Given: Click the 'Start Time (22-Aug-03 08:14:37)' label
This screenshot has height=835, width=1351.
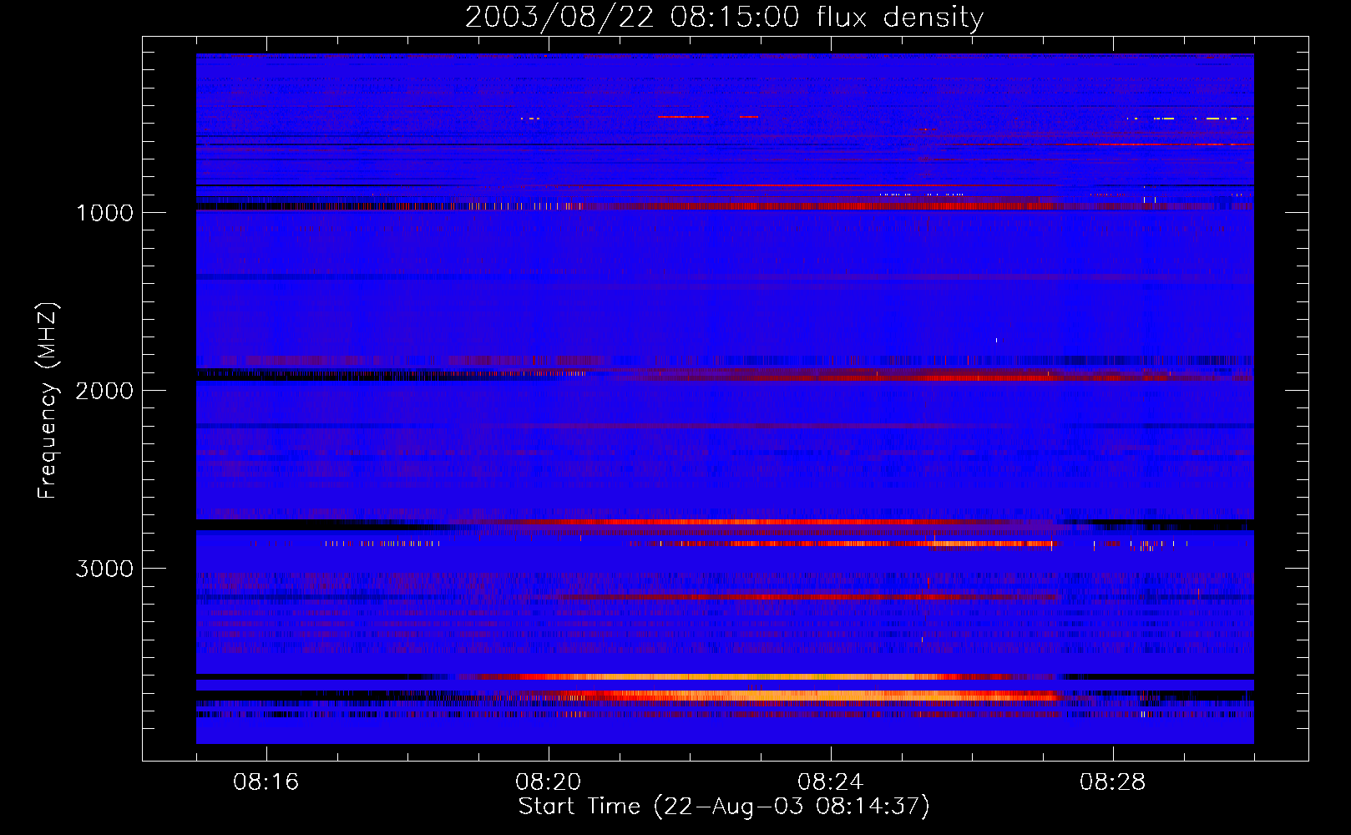Looking at the screenshot, I should tap(724, 807).
